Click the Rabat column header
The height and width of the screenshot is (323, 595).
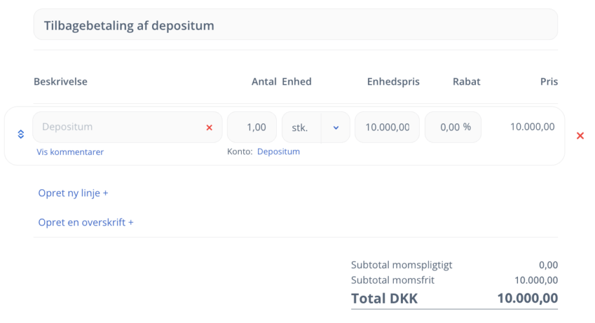pos(466,81)
